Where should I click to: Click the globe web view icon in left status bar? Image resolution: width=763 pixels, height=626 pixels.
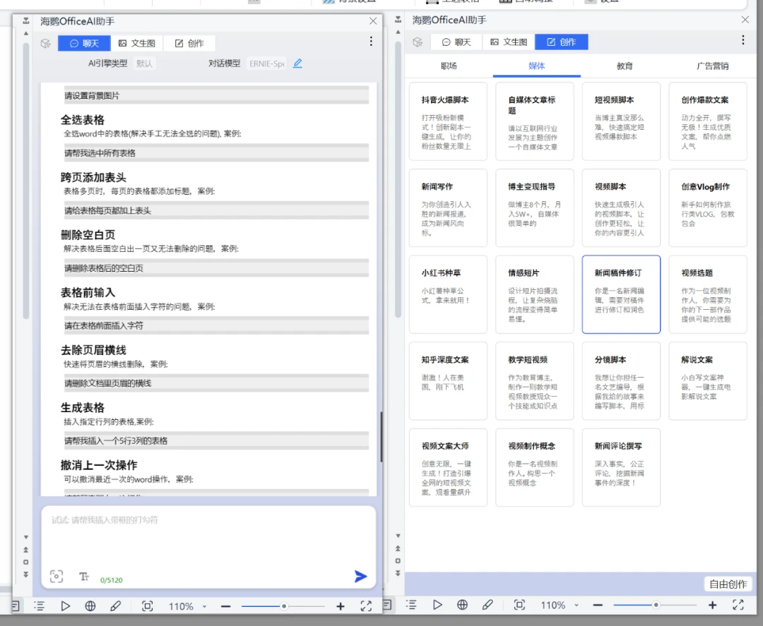coord(90,606)
